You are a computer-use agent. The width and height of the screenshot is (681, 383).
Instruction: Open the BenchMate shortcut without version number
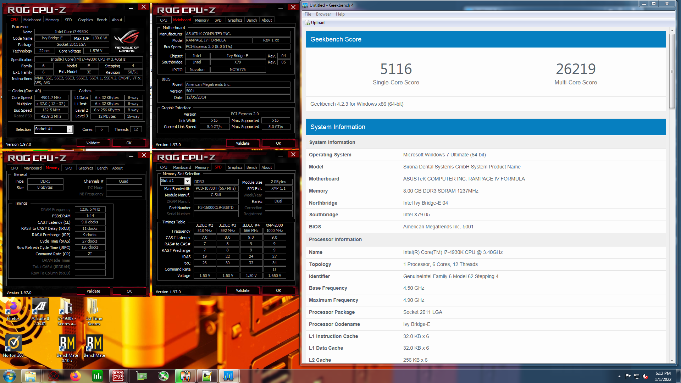94,346
